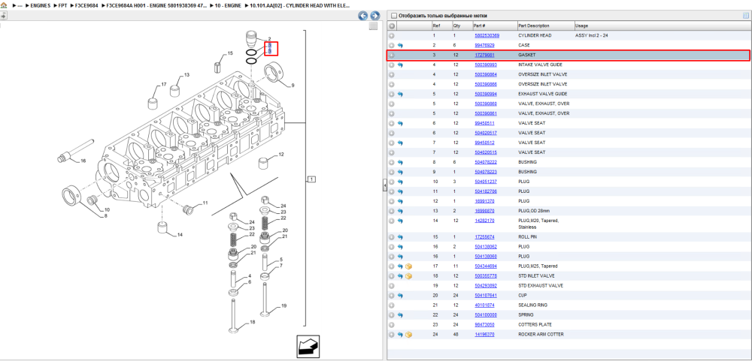752x361 pixels.
Task: Open GASKET part number 17279081 link
Action: 484,55
